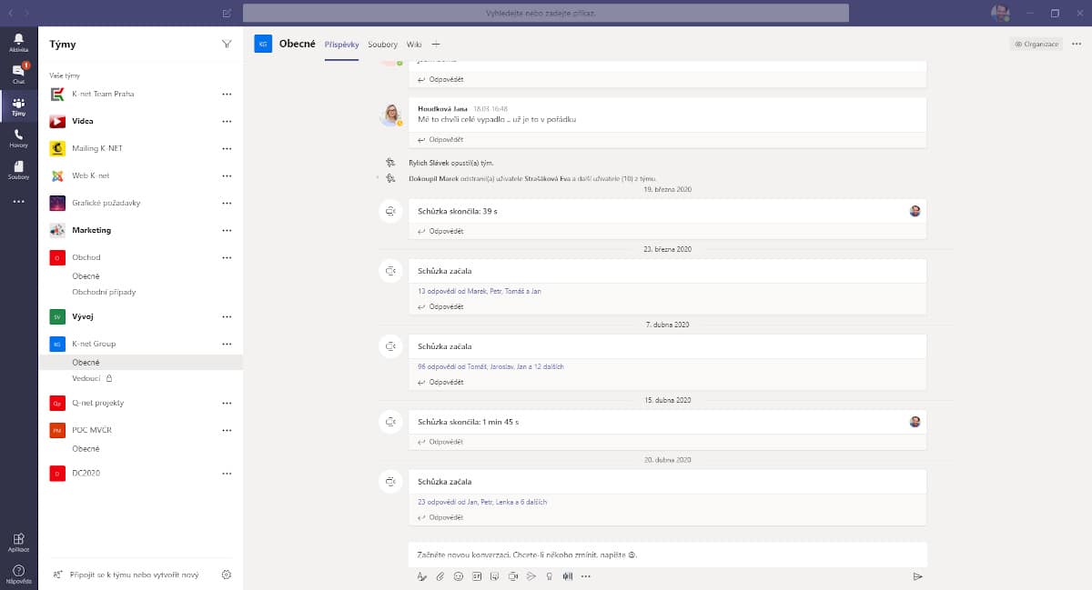The image size is (1092, 590).
Task: Switch to the Soubory tab
Action: point(382,44)
